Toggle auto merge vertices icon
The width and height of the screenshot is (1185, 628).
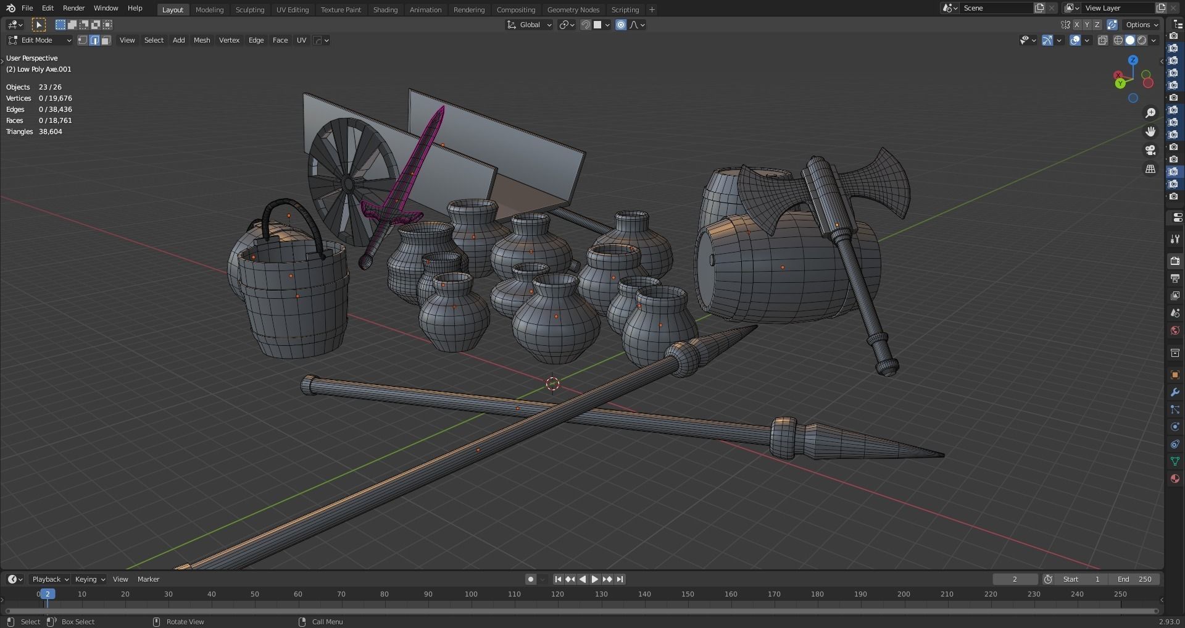point(1112,25)
